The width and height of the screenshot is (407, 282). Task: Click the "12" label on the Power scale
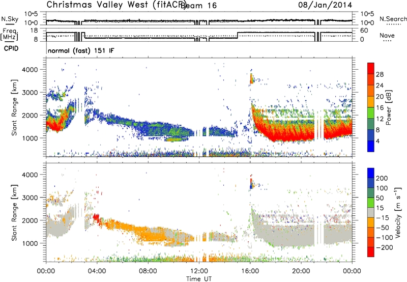pyautogui.click(x=380, y=119)
